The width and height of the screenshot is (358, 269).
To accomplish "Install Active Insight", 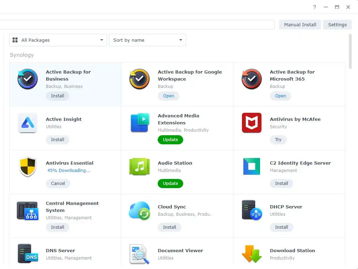I will coord(58,139).
